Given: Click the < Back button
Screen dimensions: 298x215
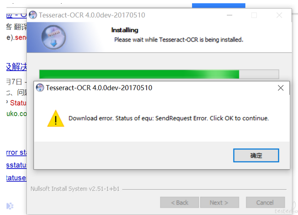Looking at the screenshot, I should point(180,202).
